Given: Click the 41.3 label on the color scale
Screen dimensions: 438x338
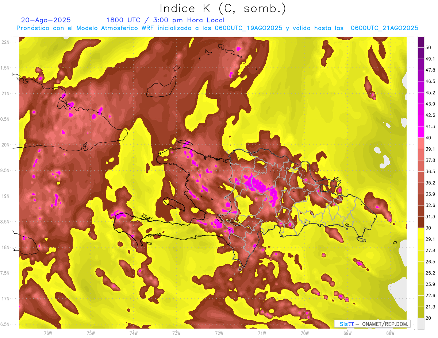Looking at the screenshot, I should 430,127.
